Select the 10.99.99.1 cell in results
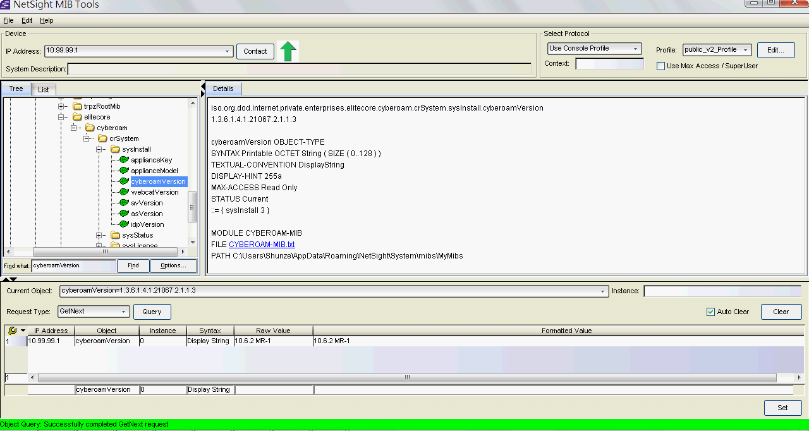The width and height of the screenshot is (809, 431). (x=51, y=341)
